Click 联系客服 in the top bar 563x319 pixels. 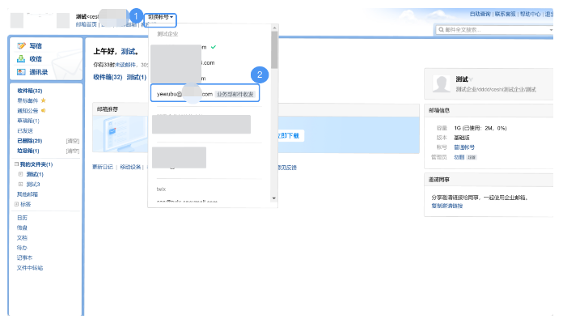[x=506, y=14]
